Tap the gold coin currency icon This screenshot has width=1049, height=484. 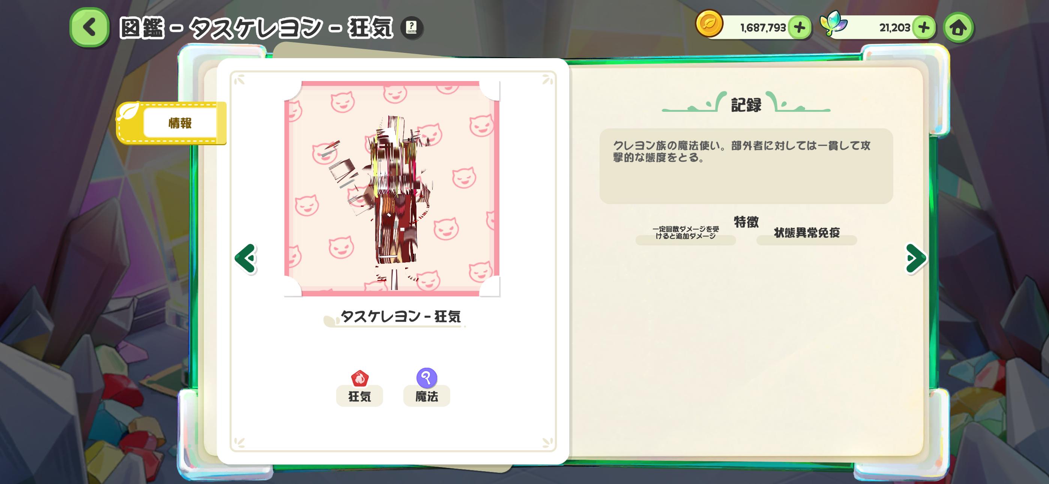(x=709, y=24)
